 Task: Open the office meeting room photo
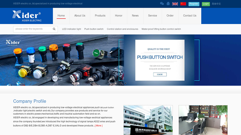coord(203,120)
